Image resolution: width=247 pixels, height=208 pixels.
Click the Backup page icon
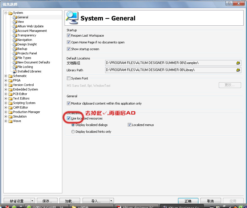coord(15,49)
